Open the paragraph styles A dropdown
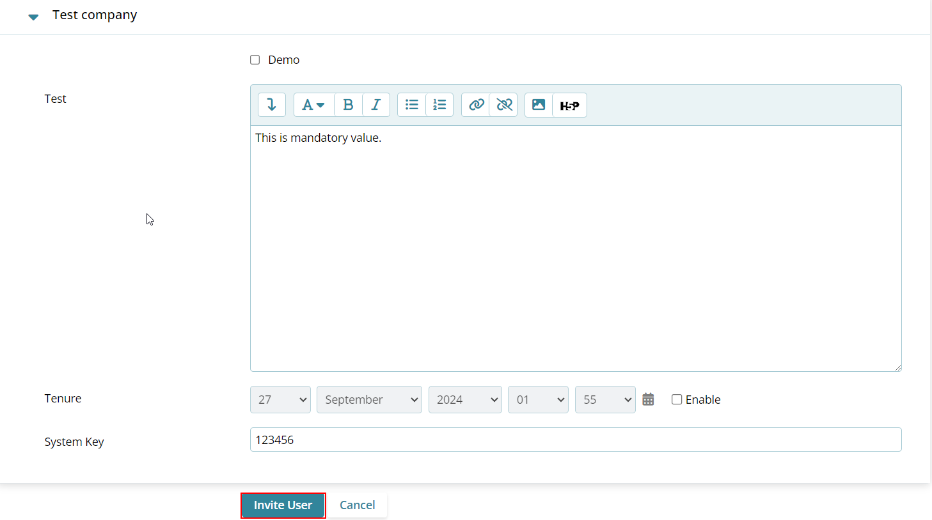 tap(313, 105)
